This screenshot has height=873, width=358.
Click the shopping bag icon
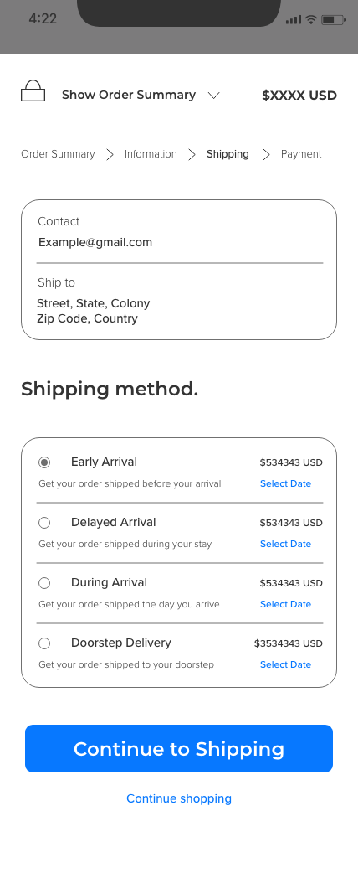(33, 90)
